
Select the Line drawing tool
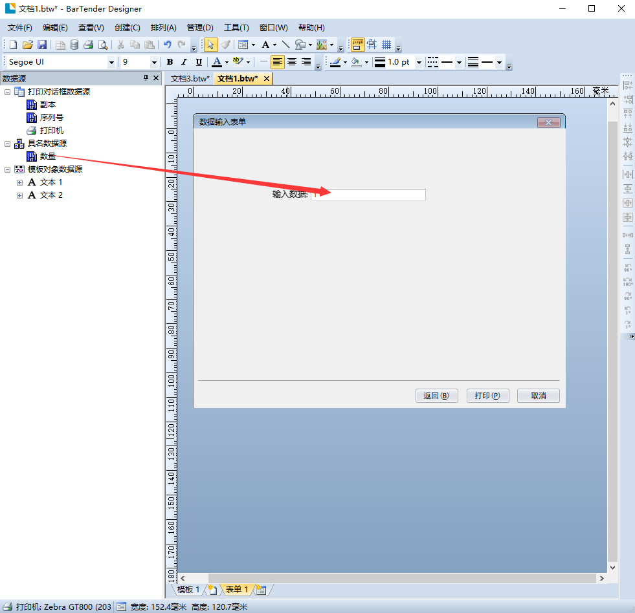[285, 45]
